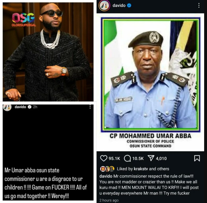Click the 10.5K comments count
Viewport: 207px width, 203px height.
click(x=138, y=159)
